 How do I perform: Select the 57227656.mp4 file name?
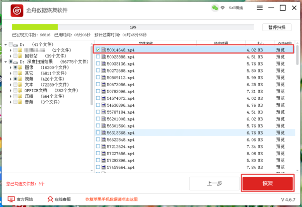coord(121,154)
